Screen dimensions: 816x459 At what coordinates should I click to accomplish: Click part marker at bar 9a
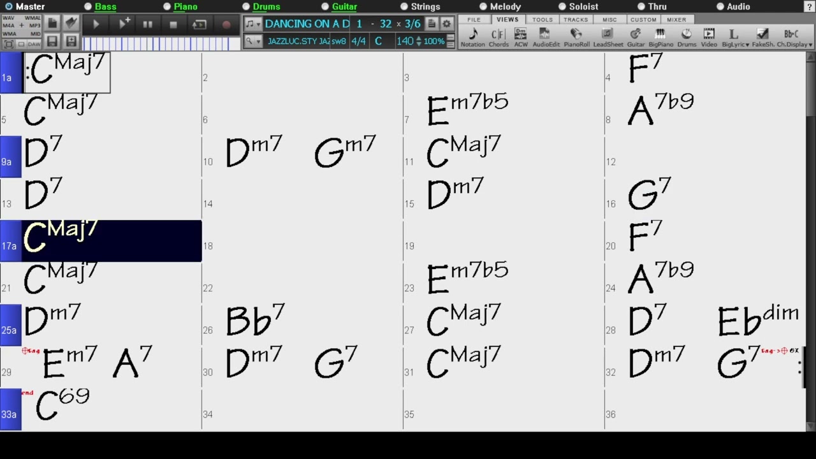pos(10,157)
